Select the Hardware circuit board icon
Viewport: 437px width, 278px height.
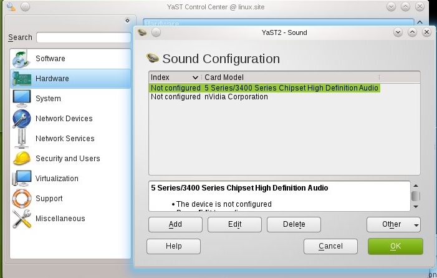(22, 79)
